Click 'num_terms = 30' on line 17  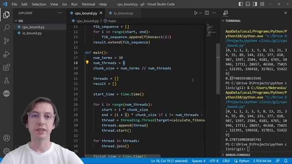click(108, 58)
